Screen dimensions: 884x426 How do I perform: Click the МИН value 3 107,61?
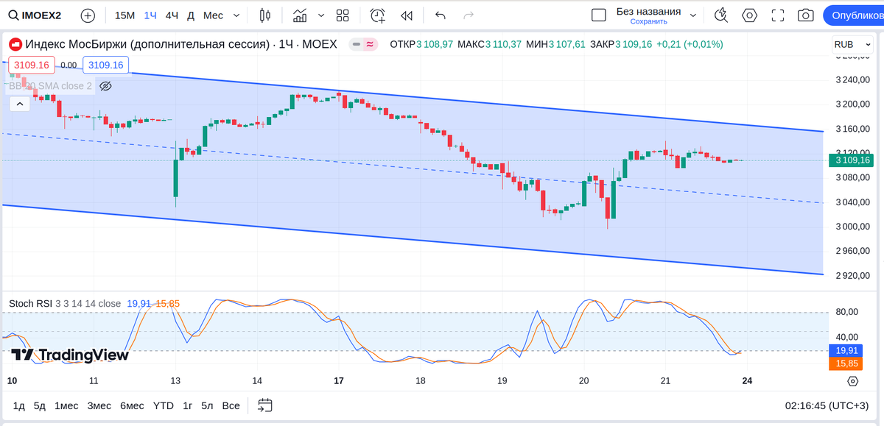pyautogui.click(x=567, y=44)
